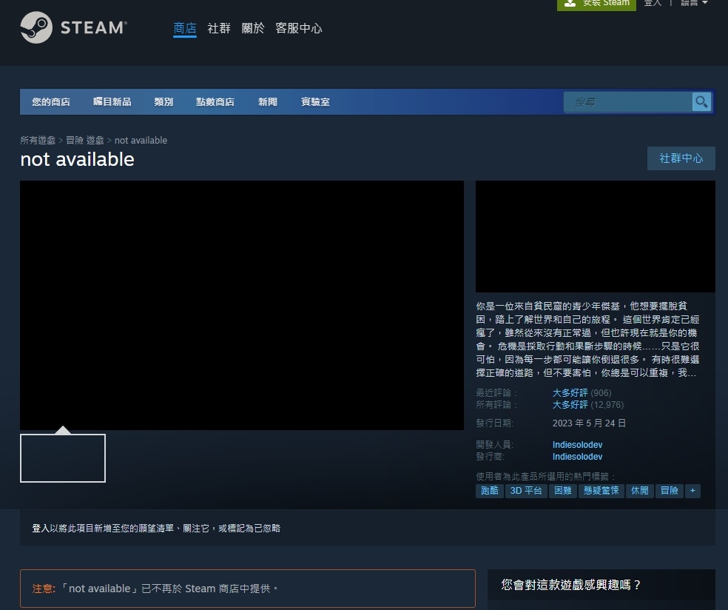Click the release date 2023 年 5 月 24 日
The width and height of the screenshot is (728, 610).
[589, 423]
